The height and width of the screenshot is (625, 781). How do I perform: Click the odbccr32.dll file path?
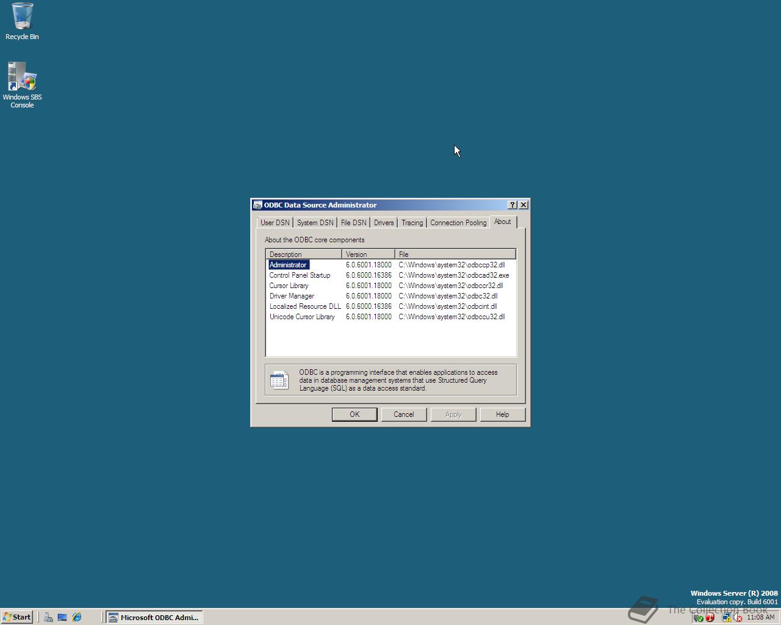[x=451, y=286]
